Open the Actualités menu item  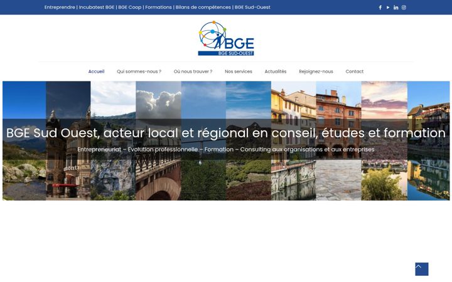[x=276, y=71]
